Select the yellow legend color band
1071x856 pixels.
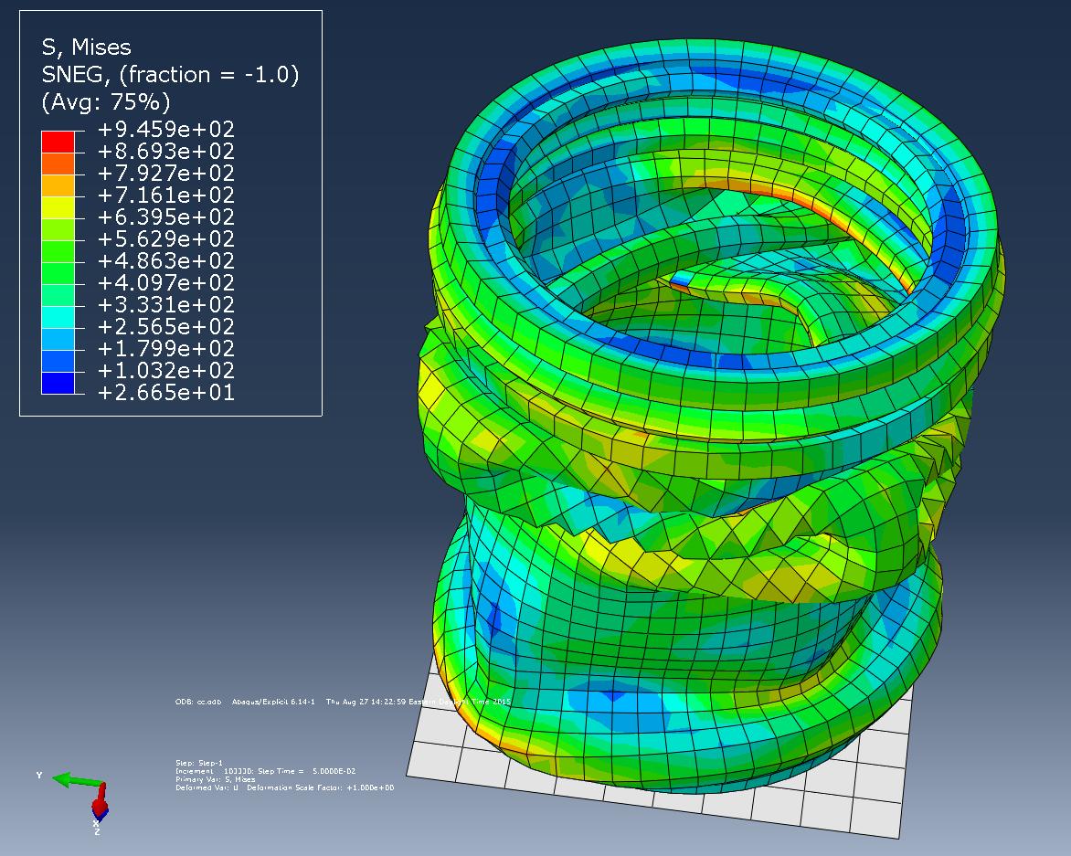pyautogui.click(x=58, y=207)
